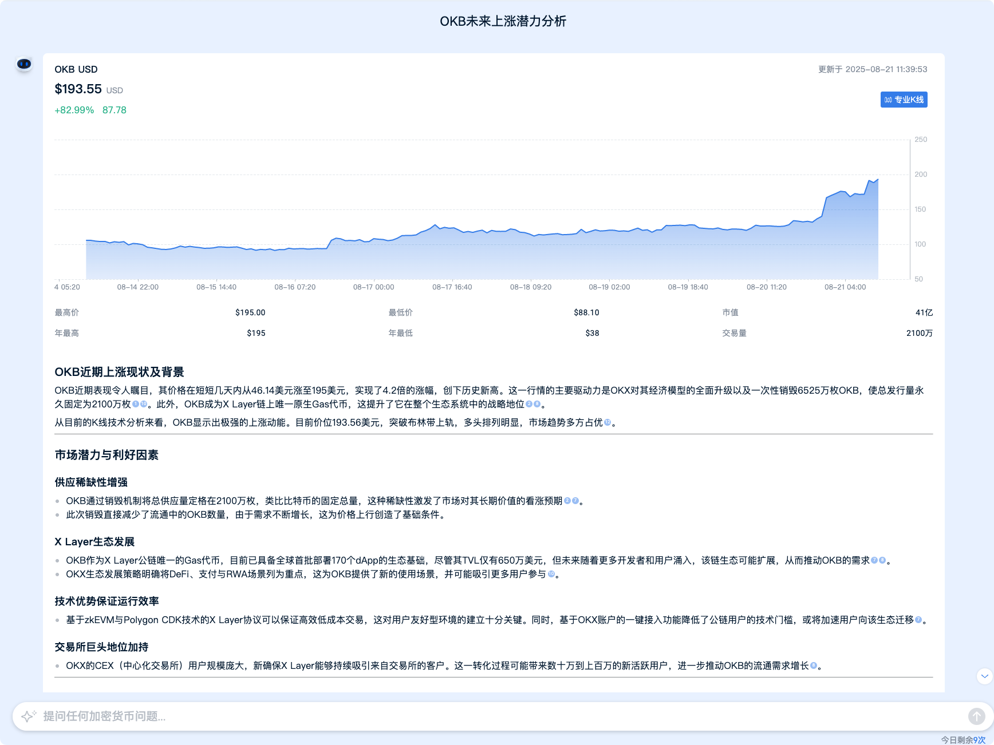The height and width of the screenshot is (745, 994).
Task: Open citation 1 after 2100万枚
Action: click(x=136, y=404)
